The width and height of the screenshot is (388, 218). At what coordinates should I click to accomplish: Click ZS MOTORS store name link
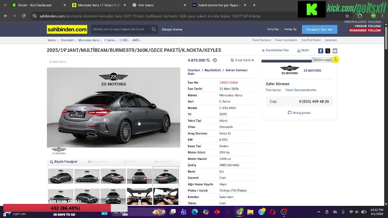(312, 71)
